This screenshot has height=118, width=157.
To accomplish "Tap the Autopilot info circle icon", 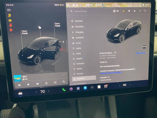I will pyautogui.click(x=109, y=77).
